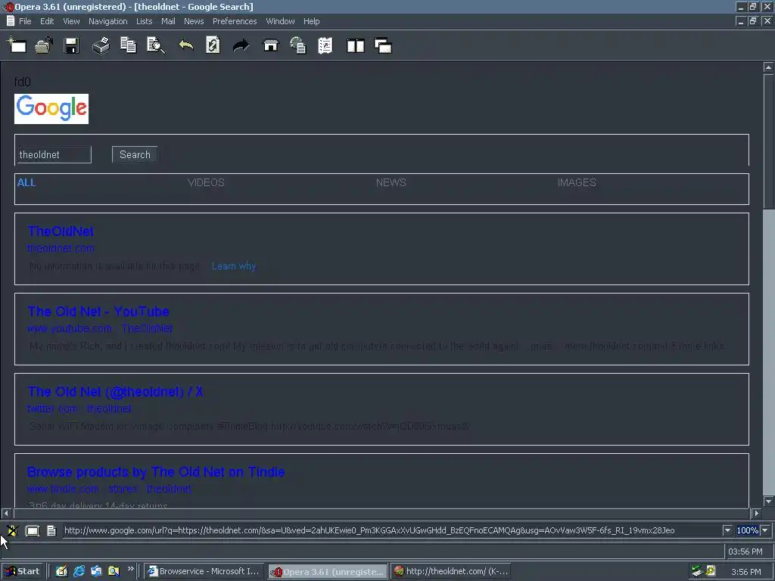Open the Window menu

(280, 21)
